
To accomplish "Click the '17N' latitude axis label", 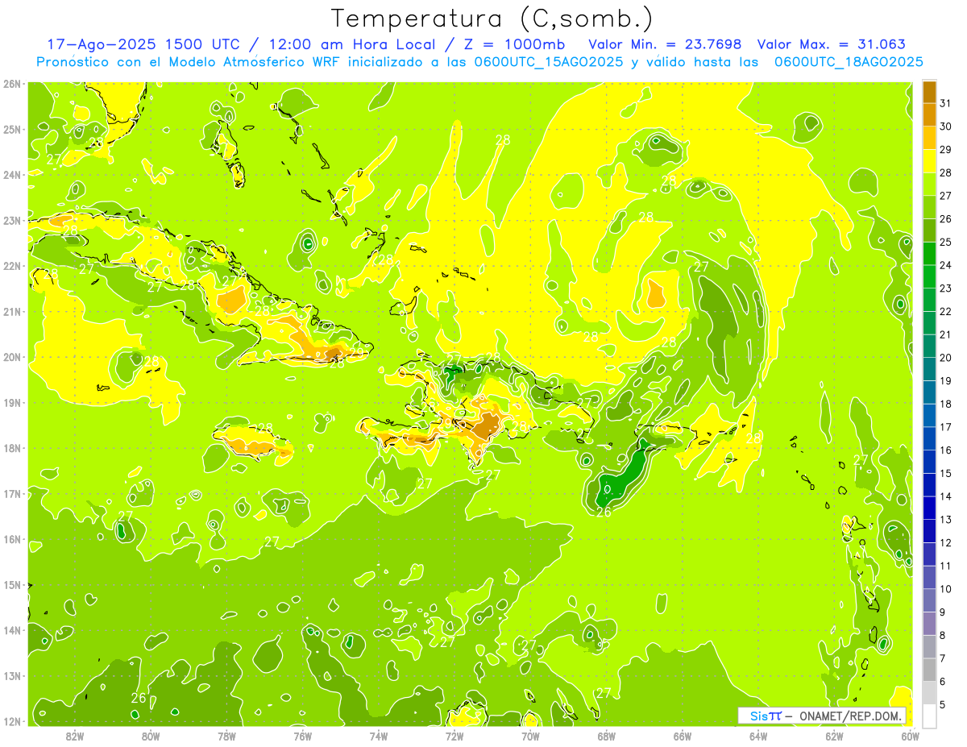I will 13,493.
